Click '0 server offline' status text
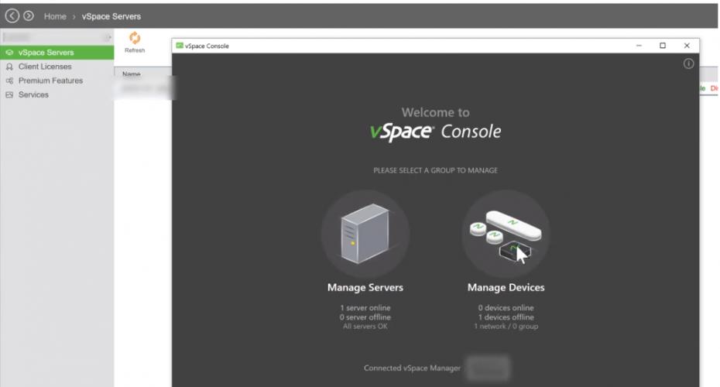Screen dimensions: 720x387 365,317
